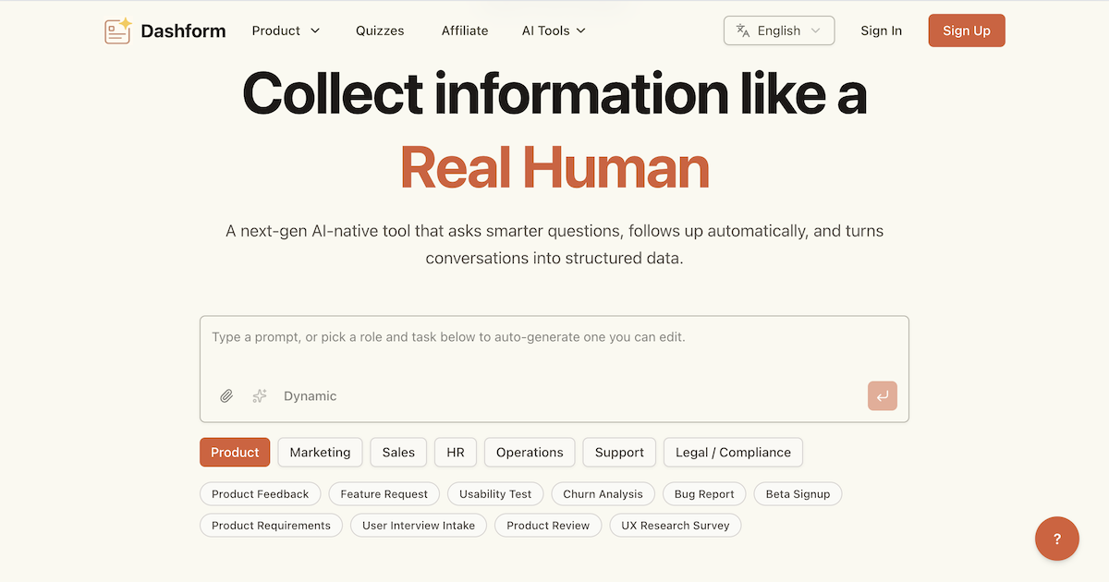The height and width of the screenshot is (582, 1109).
Task: Choose the Product Feedback task
Action: [260, 493]
